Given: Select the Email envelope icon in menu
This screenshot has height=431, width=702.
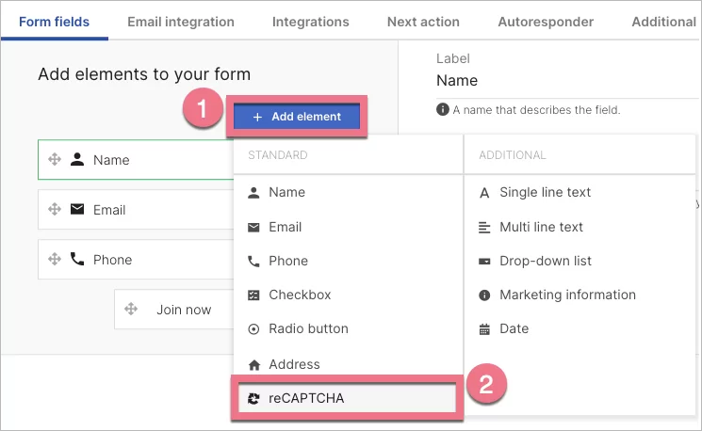Looking at the screenshot, I should (x=253, y=227).
